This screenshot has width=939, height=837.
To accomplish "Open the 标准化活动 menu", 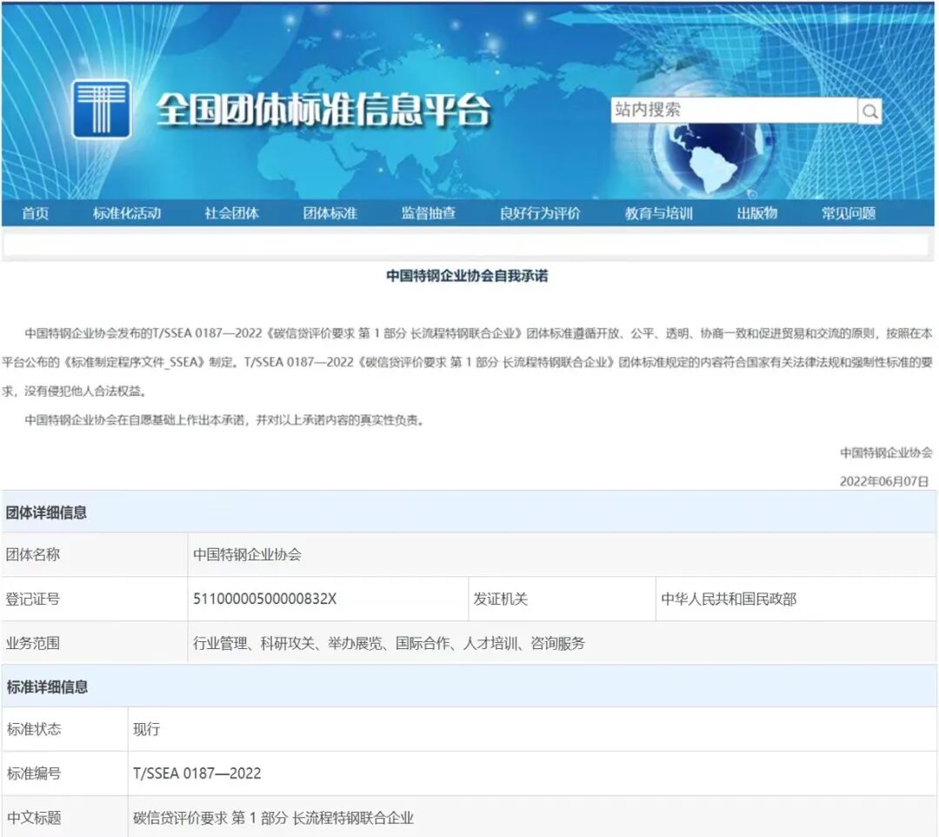I will pyautogui.click(x=127, y=211).
